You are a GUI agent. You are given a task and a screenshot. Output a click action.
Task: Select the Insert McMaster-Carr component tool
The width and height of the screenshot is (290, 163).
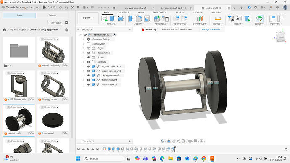[247, 18]
